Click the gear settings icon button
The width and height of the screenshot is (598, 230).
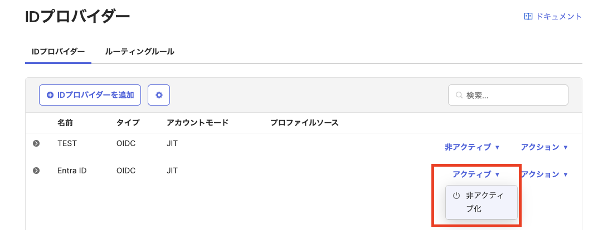pos(159,95)
